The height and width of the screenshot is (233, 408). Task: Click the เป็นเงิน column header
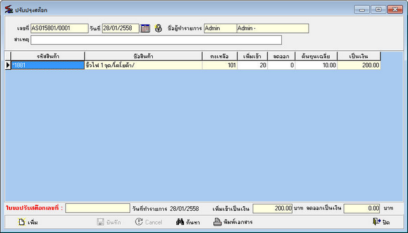tap(359, 56)
